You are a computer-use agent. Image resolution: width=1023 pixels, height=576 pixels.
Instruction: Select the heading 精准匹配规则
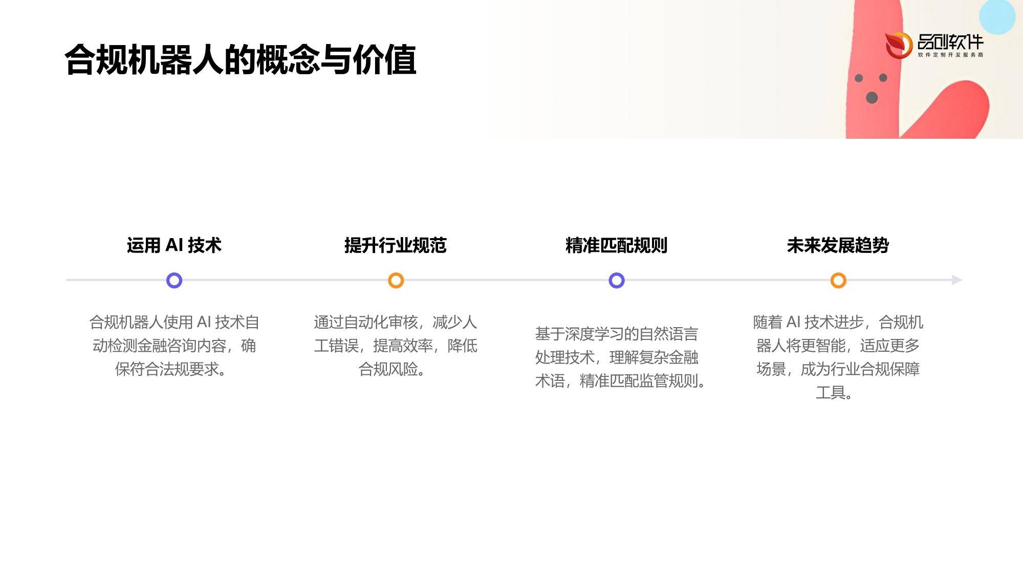[617, 245]
